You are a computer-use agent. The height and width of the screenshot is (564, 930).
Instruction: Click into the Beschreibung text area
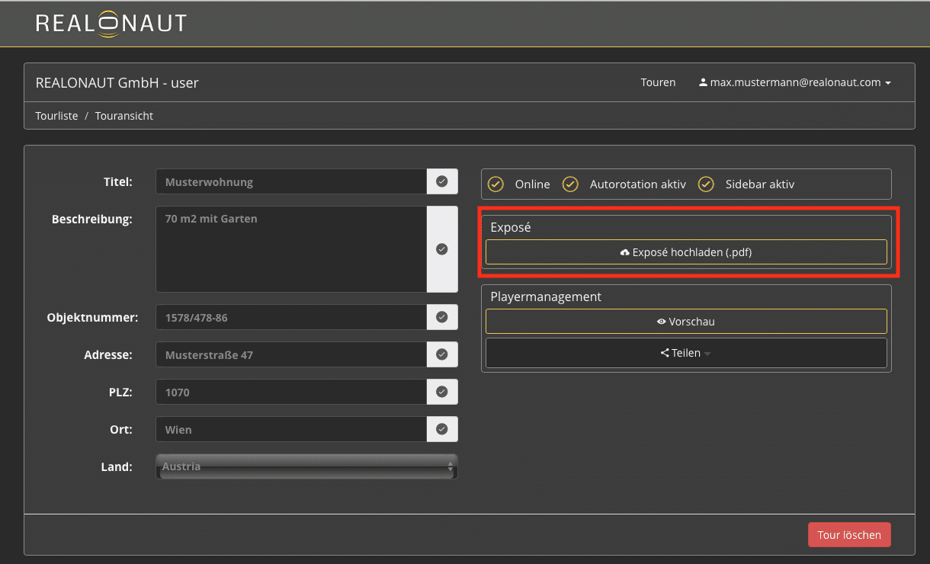tap(291, 248)
